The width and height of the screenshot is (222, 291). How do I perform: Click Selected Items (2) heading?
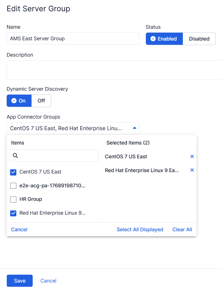click(x=128, y=143)
